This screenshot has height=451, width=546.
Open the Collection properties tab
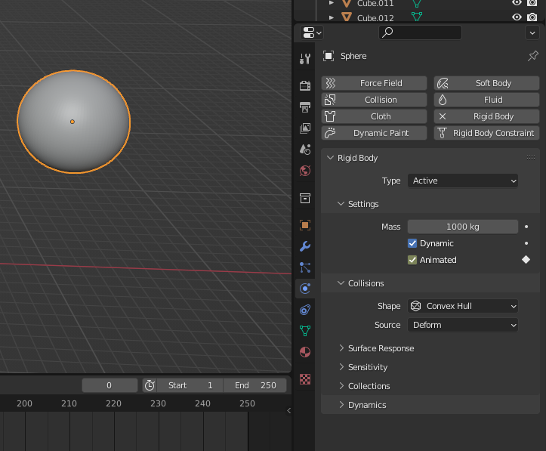[305, 198]
